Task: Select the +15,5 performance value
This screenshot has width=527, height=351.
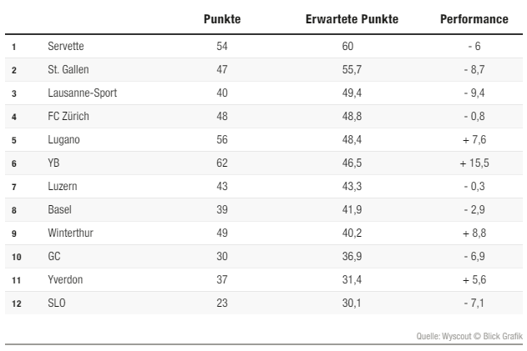Action: click(474, 163)
